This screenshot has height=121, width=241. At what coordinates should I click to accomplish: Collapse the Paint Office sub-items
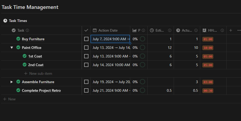click(12, 48)
